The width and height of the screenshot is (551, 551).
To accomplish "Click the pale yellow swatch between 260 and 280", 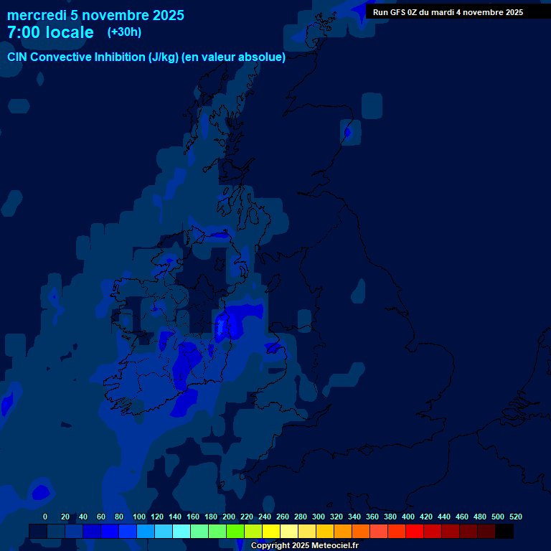I will tap(289, 531).
